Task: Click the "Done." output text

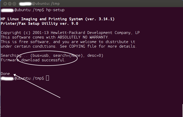Action: click(x=6, y=74)
